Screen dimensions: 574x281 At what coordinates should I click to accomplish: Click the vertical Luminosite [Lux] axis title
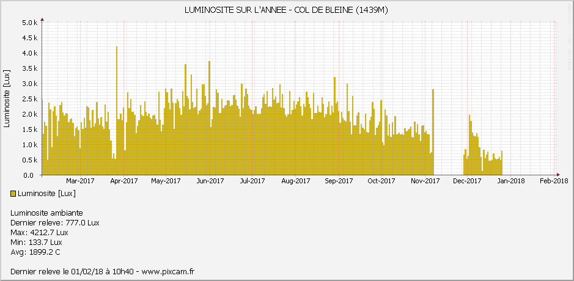click(7, 99)
